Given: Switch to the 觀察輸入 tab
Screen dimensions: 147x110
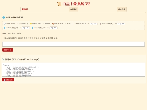Looking at the screenshot, I should tap(25, 9).
